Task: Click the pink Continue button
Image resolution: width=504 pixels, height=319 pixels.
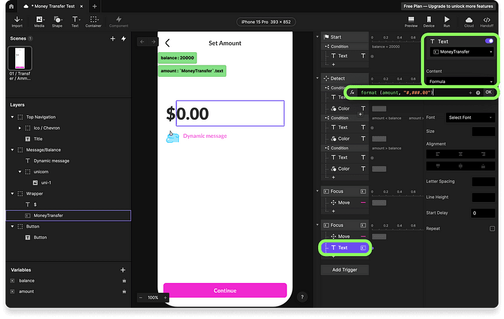Action: [x=225, y=291]
